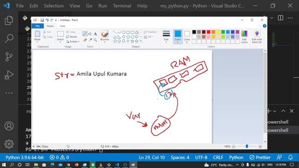This screenshot has width=299, height=168.
Task: Select the Text tool in Paint
Action: 95,34
